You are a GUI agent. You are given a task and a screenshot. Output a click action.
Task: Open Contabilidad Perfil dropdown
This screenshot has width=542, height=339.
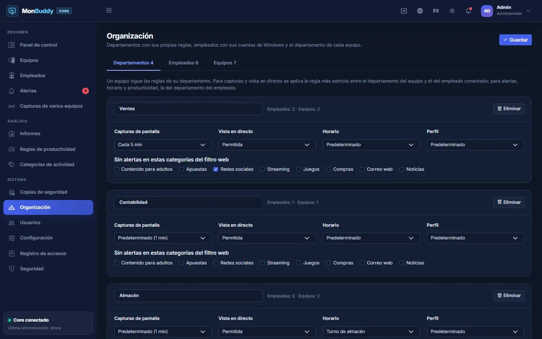click(476, 238)
